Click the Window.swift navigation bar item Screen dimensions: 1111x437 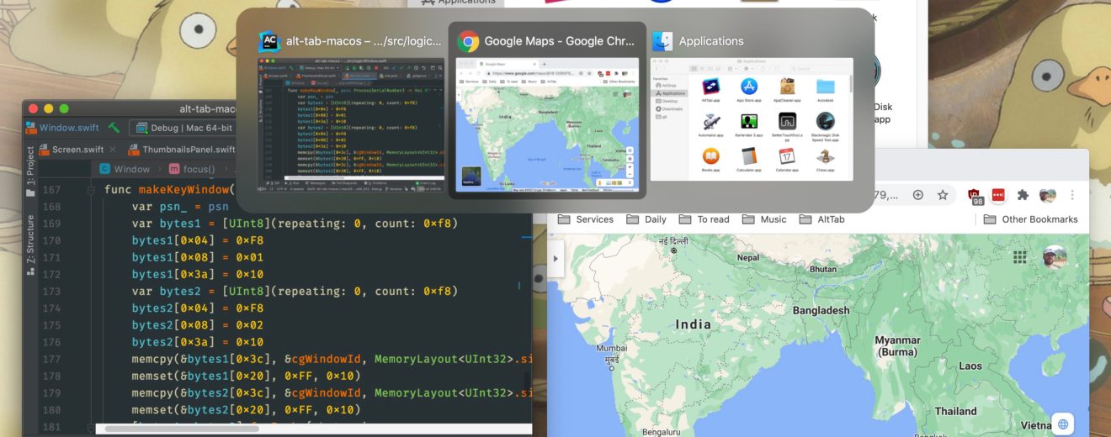(61, 128)
